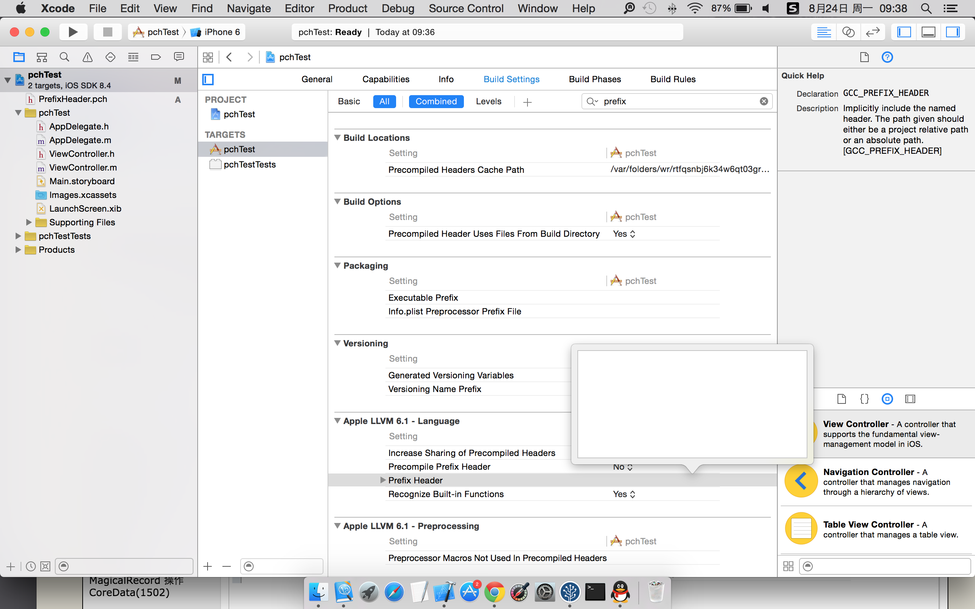Select Levels view mode
The height and width of the screenshot is (609, 975).
488,101
